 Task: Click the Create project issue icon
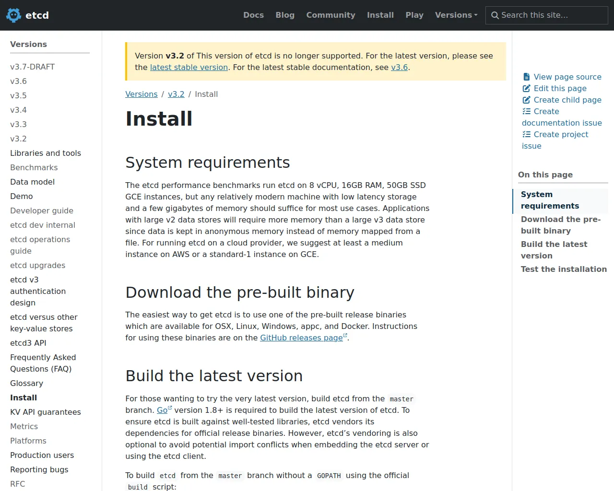(526, 134)
